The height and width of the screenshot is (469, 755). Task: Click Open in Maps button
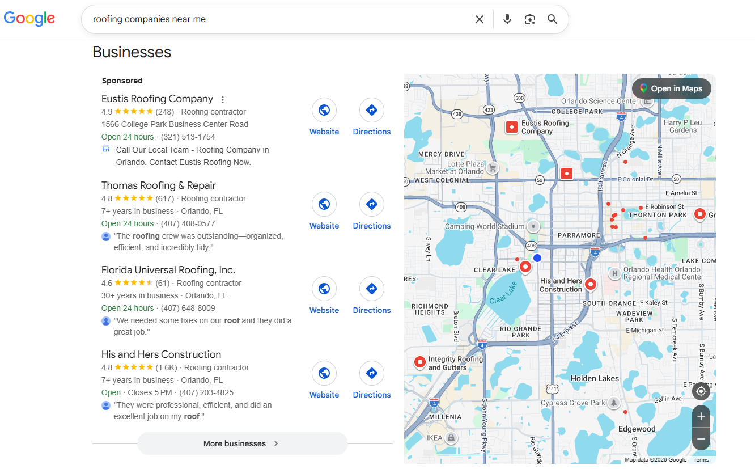[x=672, y=88]
